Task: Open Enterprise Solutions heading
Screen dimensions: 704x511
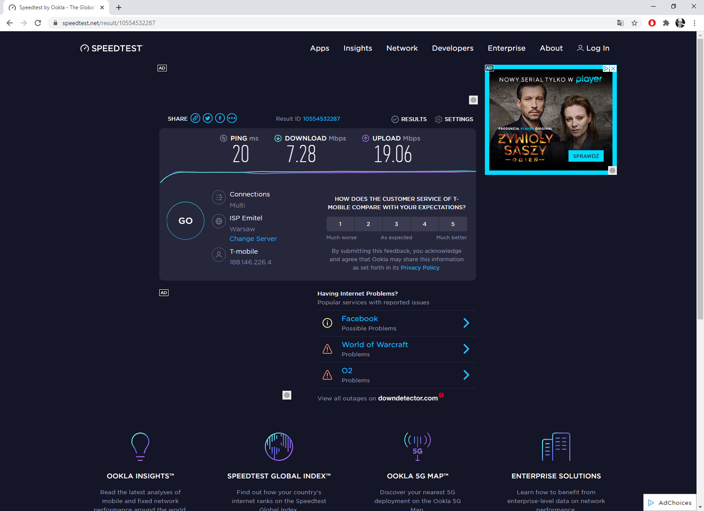Action: [x=556, y=476]
